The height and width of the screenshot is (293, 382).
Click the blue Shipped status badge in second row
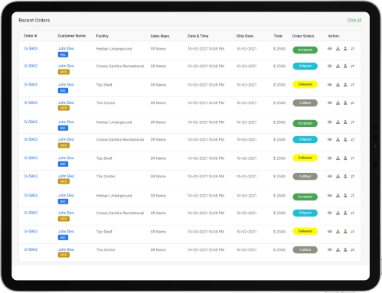click(305, 66)
